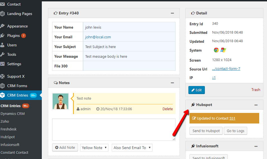Click the pointing-hand icon beside Entry #340
Image resolution: width=267 pixels, height=159 pixels.
click(55, 13)
